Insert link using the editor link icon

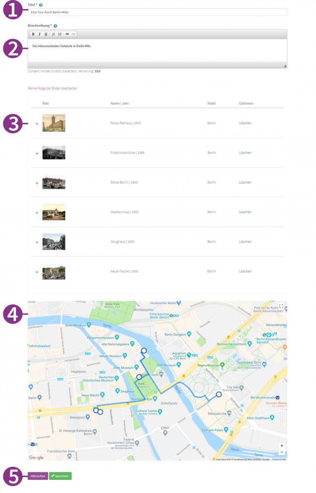tap(67, 34)
